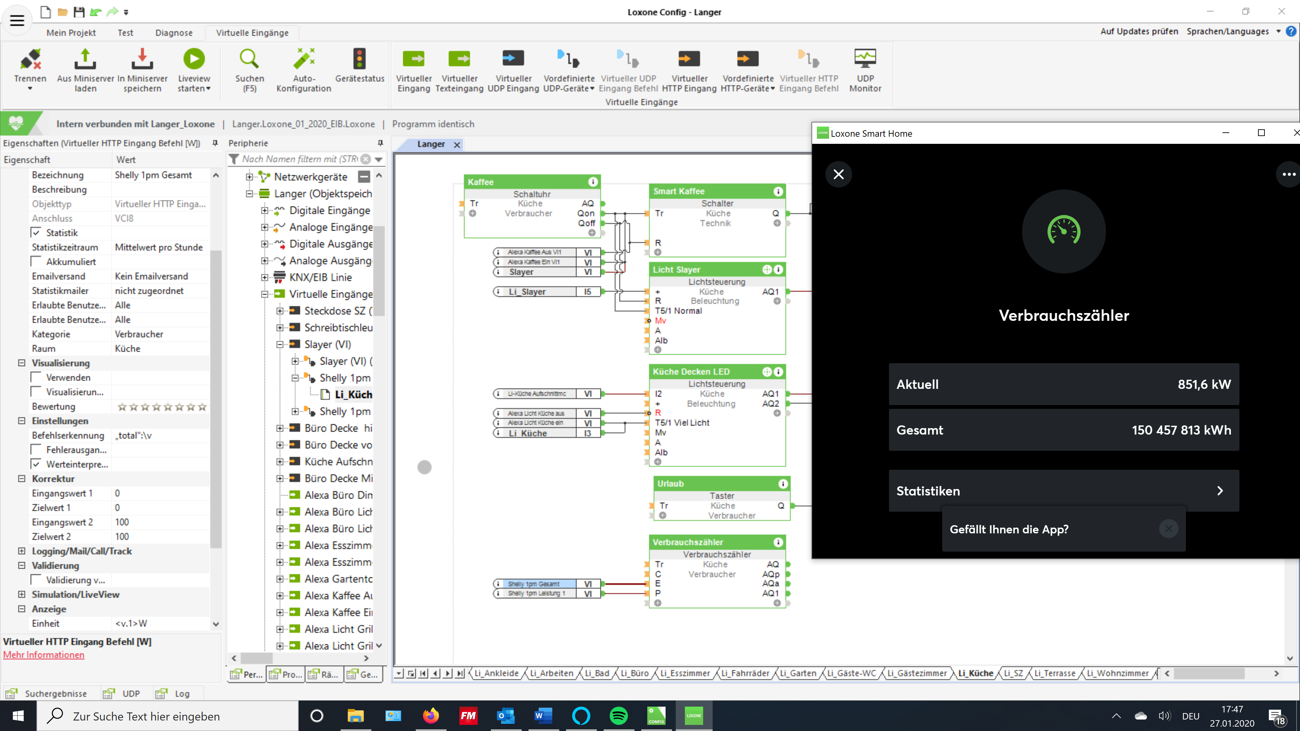Uncheck the Statistik checkbox

coord(36,232)
